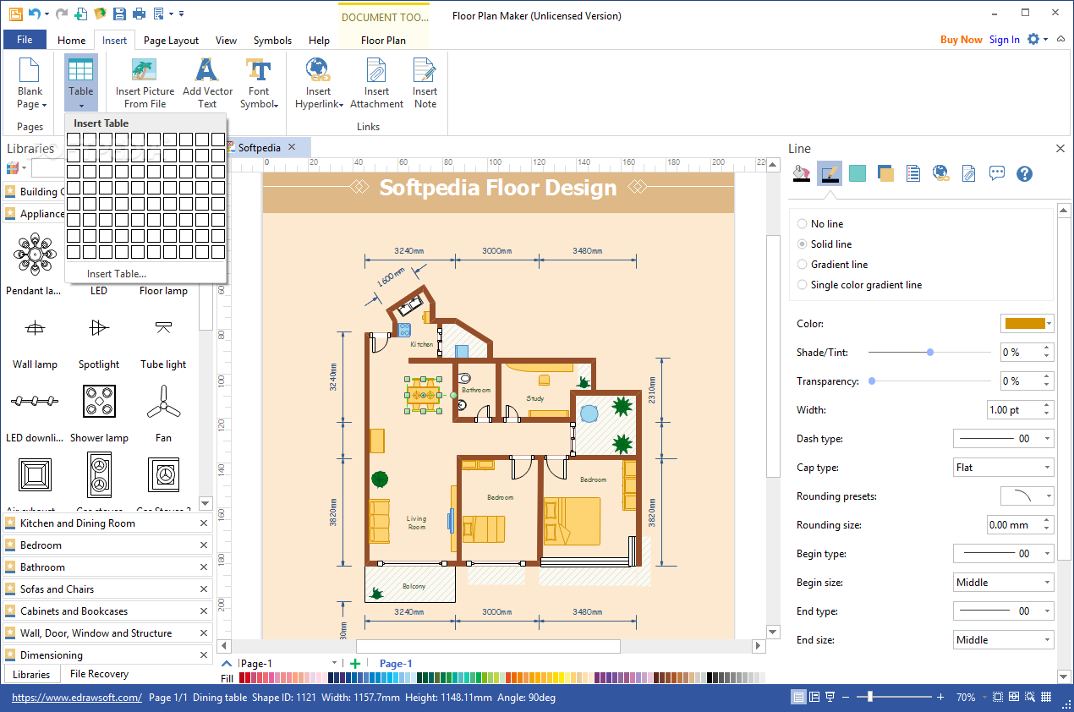
Task: Click the Save floppy disk icon
Action: [119, 14]
